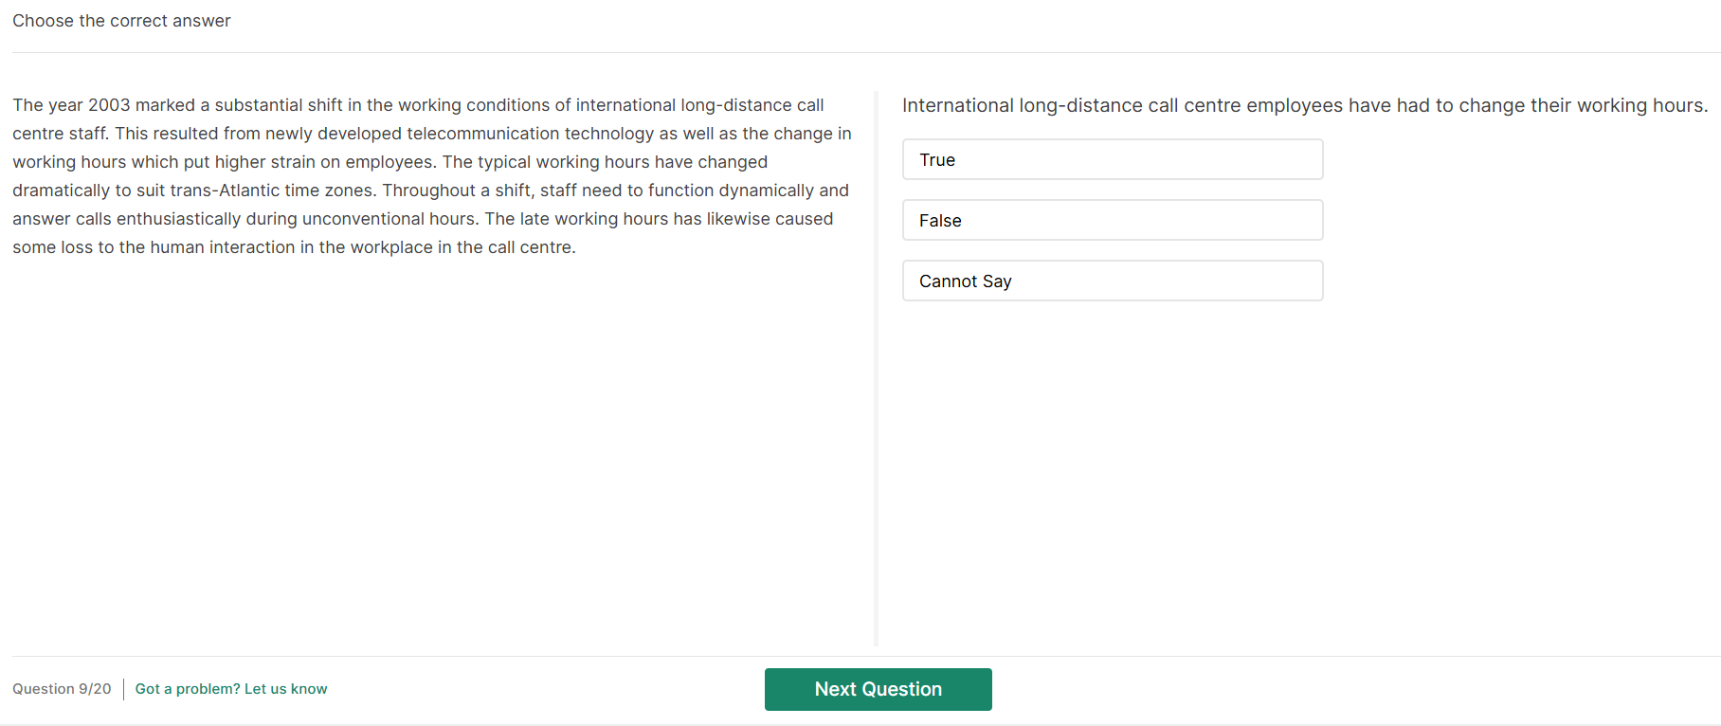Select the False answer option
1721x726 pixels.
pyautogui.click(x=1112, y=220)
